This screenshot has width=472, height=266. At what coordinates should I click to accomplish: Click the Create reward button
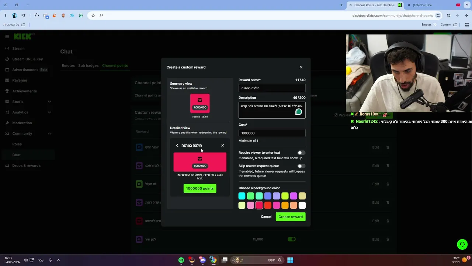[291, 217]
